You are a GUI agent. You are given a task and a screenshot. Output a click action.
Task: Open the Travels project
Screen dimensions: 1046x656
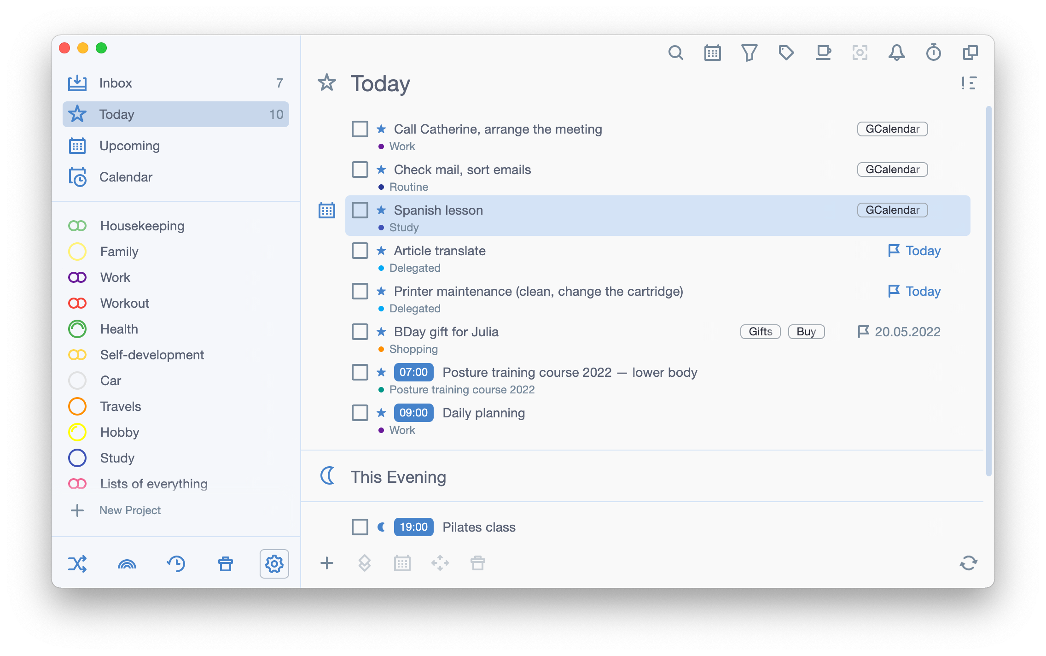pyautogui.click(x=176, y=406)
